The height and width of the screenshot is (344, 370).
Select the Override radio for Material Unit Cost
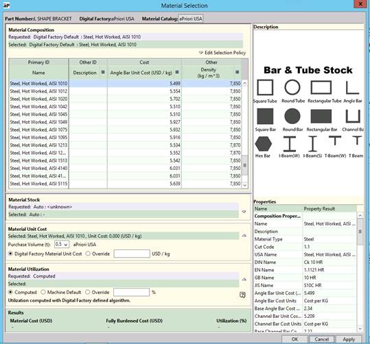click(88, 254)
